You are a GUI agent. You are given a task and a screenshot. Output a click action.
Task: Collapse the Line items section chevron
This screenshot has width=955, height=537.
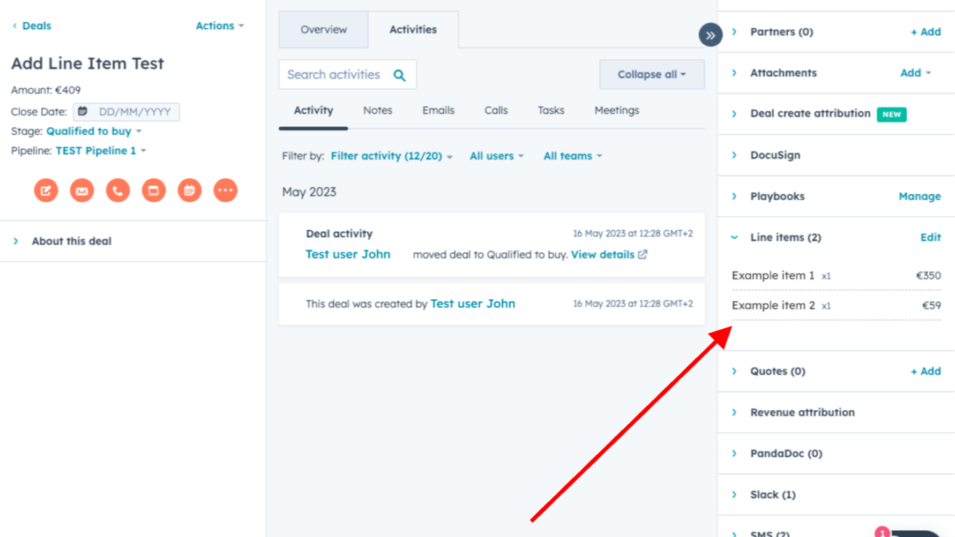pyautogui.click(x=733, y=237)
